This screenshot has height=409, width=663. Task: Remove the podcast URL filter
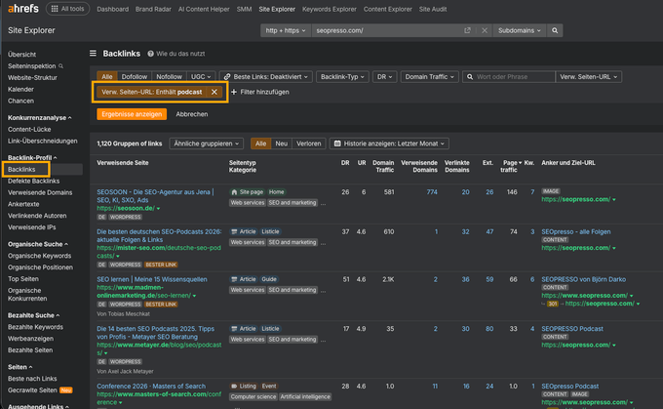click(x=214, y=92)
